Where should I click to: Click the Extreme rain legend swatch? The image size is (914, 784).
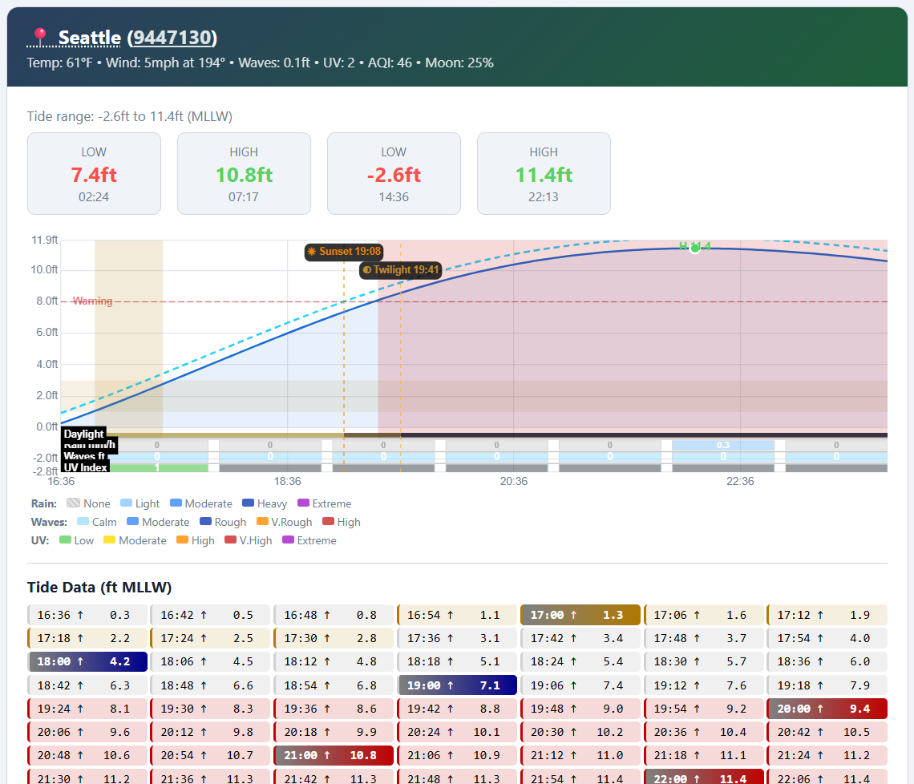(x=303, y=503)
